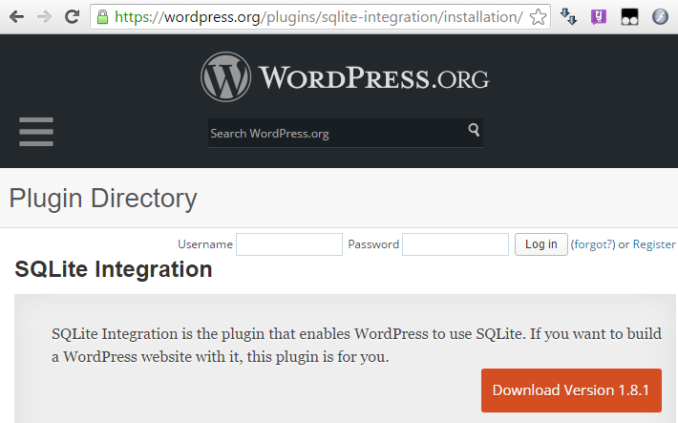Open the download arrow extension icon

(569, 17)
